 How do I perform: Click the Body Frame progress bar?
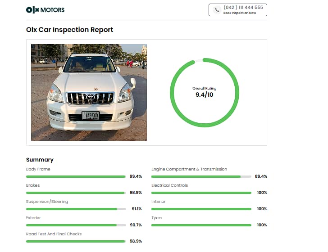click(x=76, y=176)
